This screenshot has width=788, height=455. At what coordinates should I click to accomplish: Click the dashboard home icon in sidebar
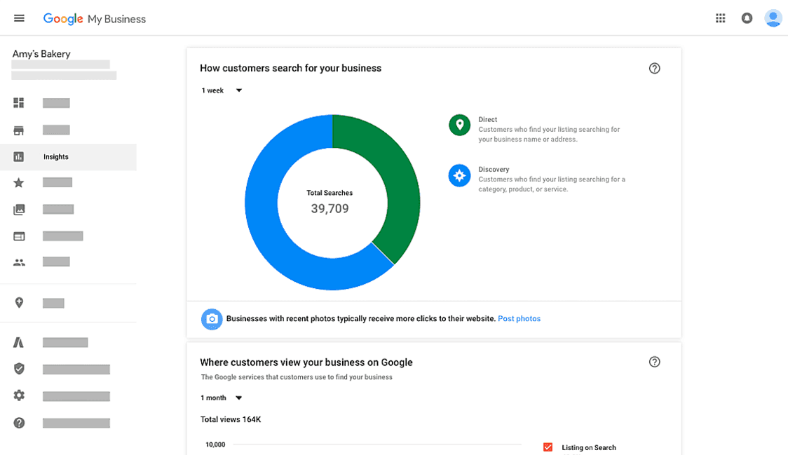point(19,103)
